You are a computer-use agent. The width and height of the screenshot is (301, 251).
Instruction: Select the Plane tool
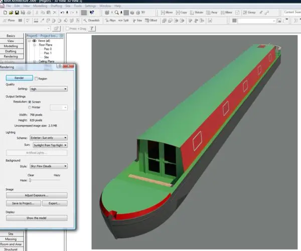[9, 21]
